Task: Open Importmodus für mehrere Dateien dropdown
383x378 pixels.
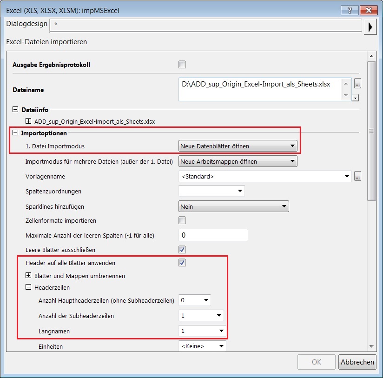Action: point(238,161)
